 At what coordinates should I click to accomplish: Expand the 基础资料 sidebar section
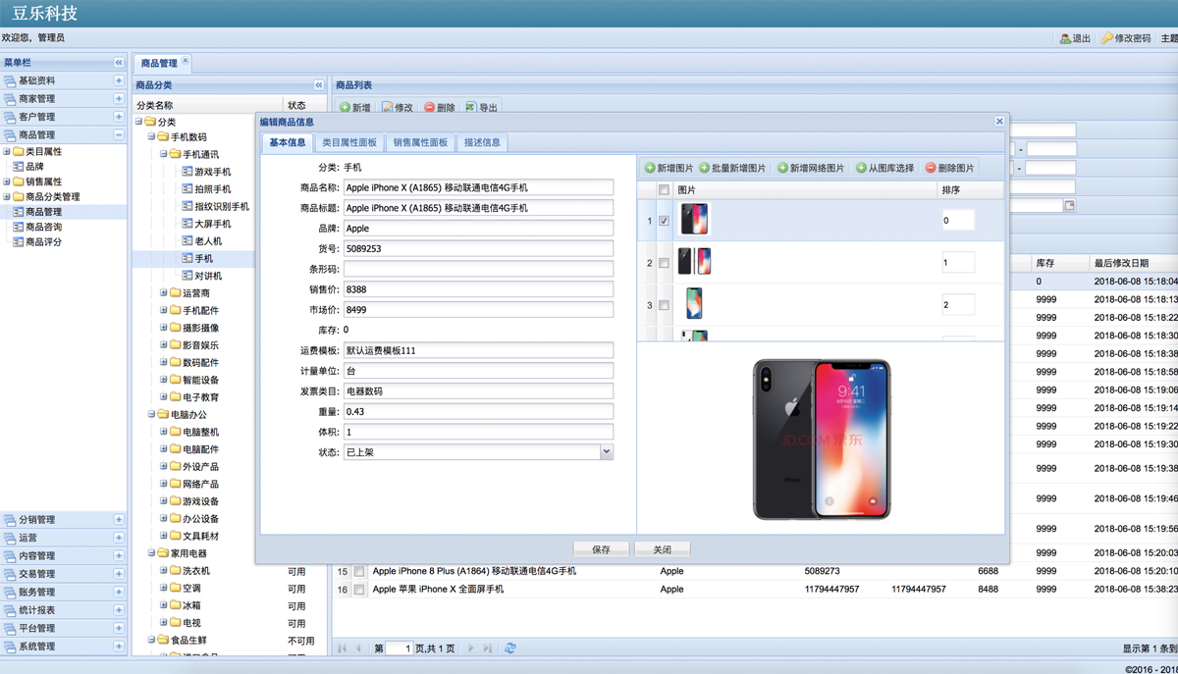coord(119,81)
